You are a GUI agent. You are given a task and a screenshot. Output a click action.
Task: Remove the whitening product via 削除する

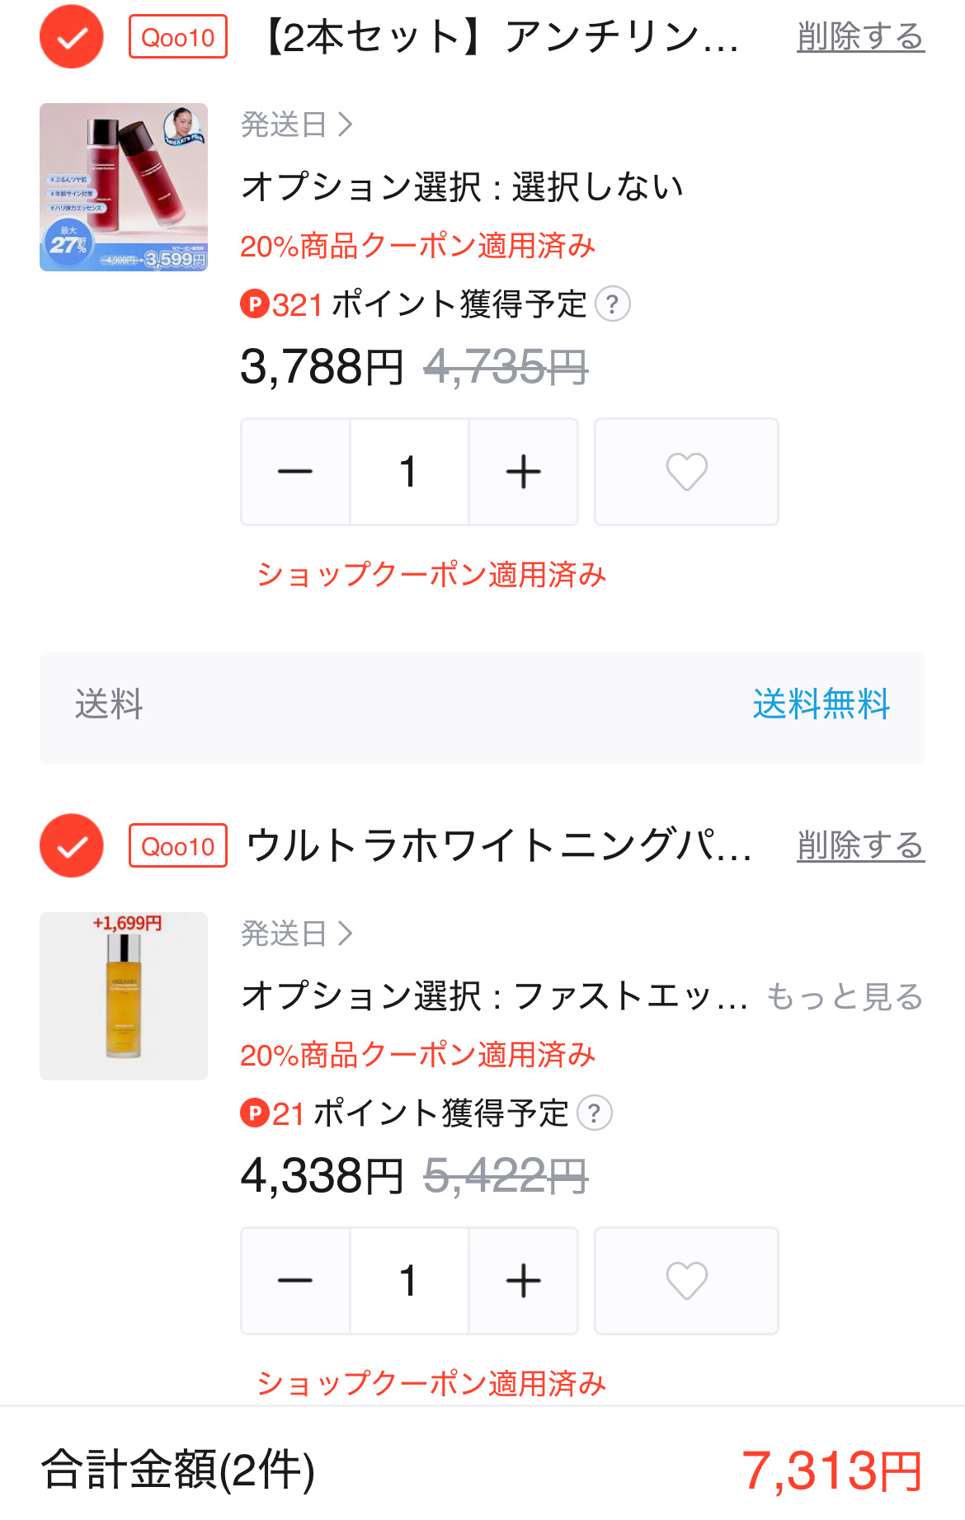pyautogui.click(x=860, y=845)
